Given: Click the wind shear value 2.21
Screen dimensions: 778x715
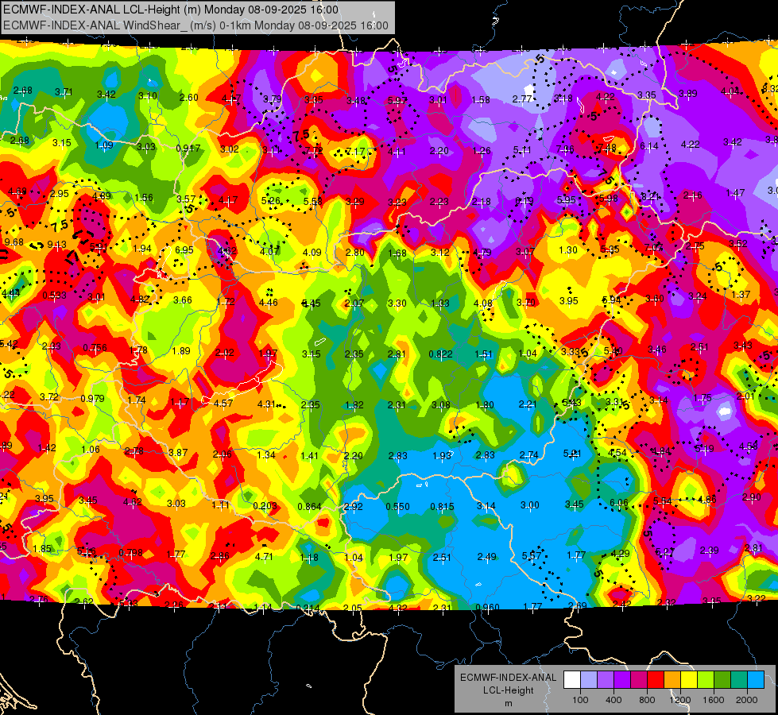Looking at the screenshot, I should (x=528, y=404).
